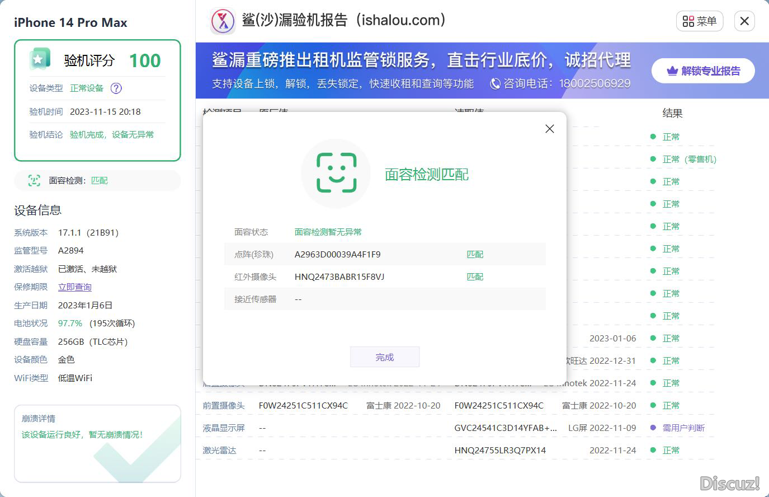Click the grid icon in 菜单 button
769x497 pixels.
pyautogui.click(x=688, y=21)
